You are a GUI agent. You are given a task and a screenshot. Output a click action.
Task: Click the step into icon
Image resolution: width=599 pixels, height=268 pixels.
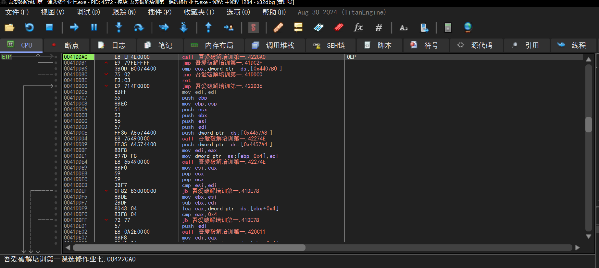point(119,28)
